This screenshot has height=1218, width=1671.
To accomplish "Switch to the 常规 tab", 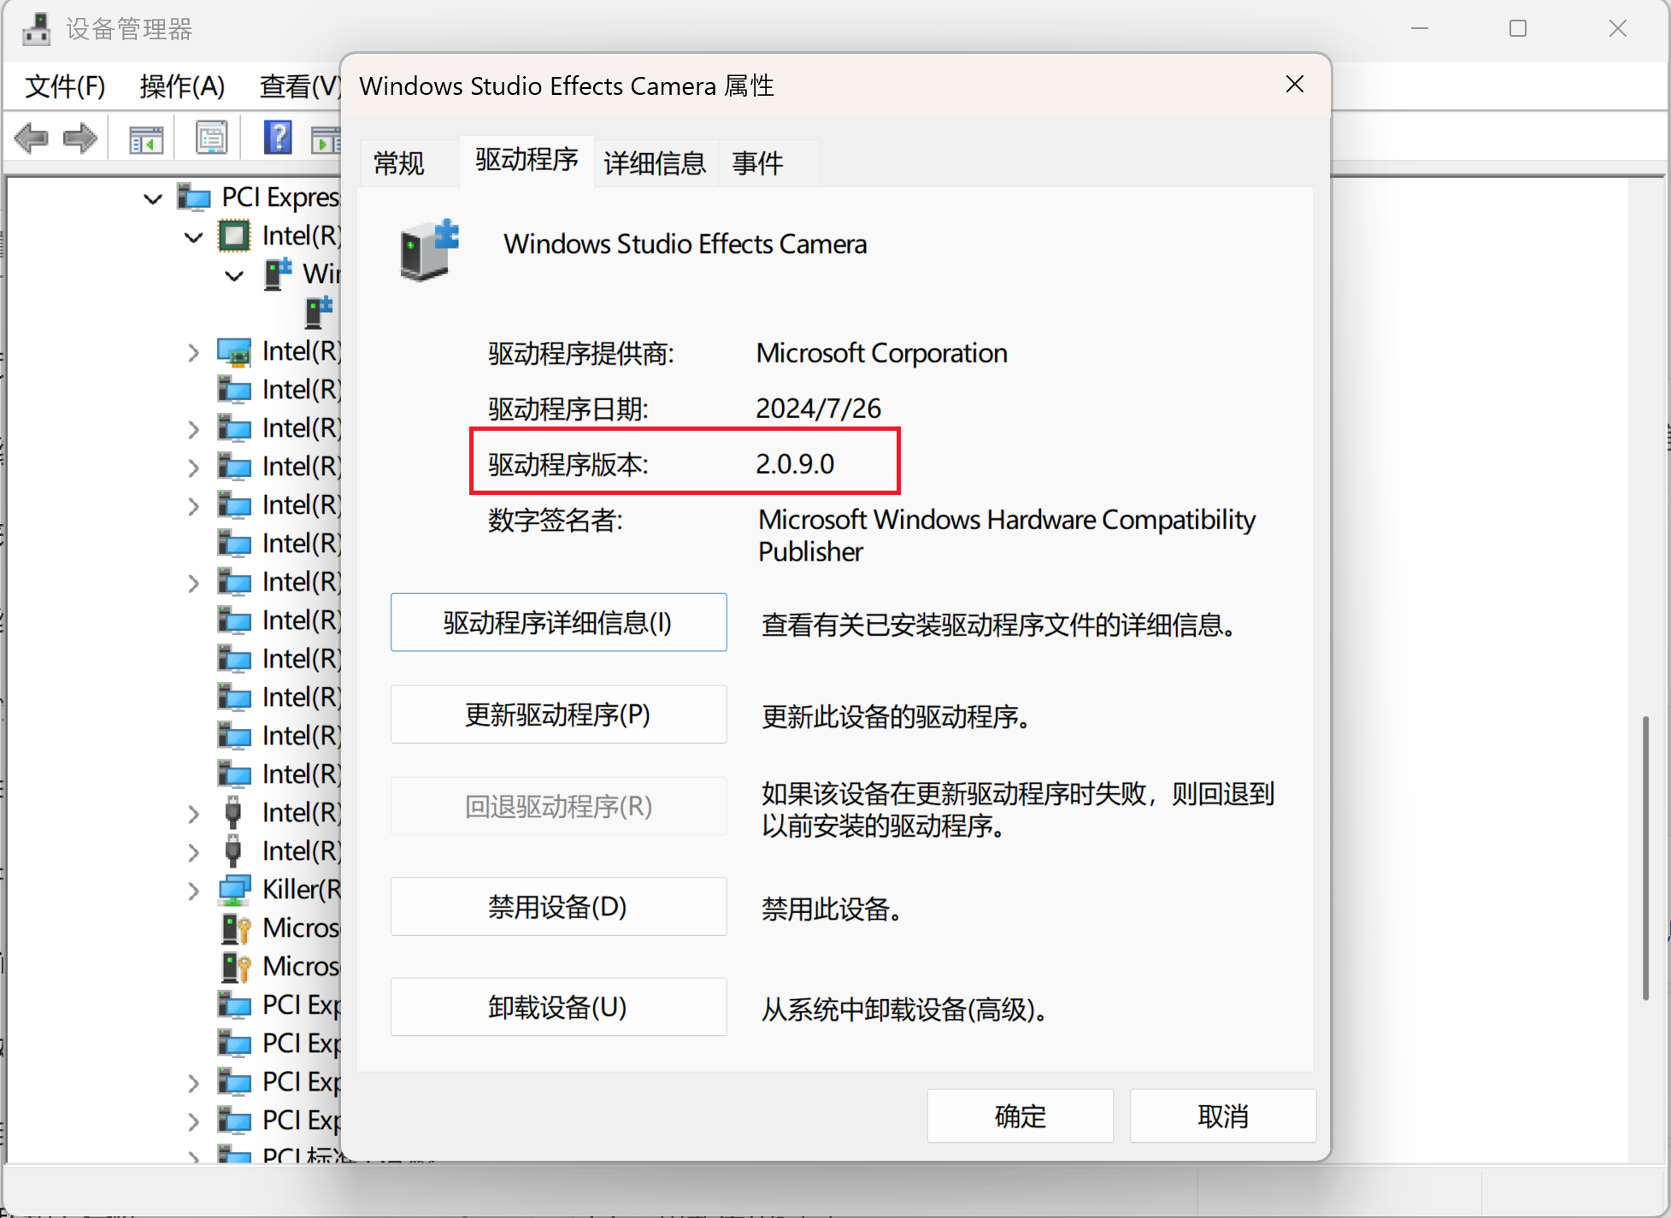I will point(399,162).
